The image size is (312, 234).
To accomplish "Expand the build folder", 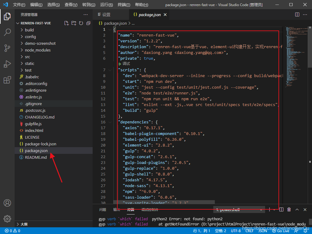I will tap(29, 30).
